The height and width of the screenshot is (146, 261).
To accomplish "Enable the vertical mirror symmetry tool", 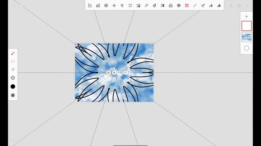I will 163,5.
